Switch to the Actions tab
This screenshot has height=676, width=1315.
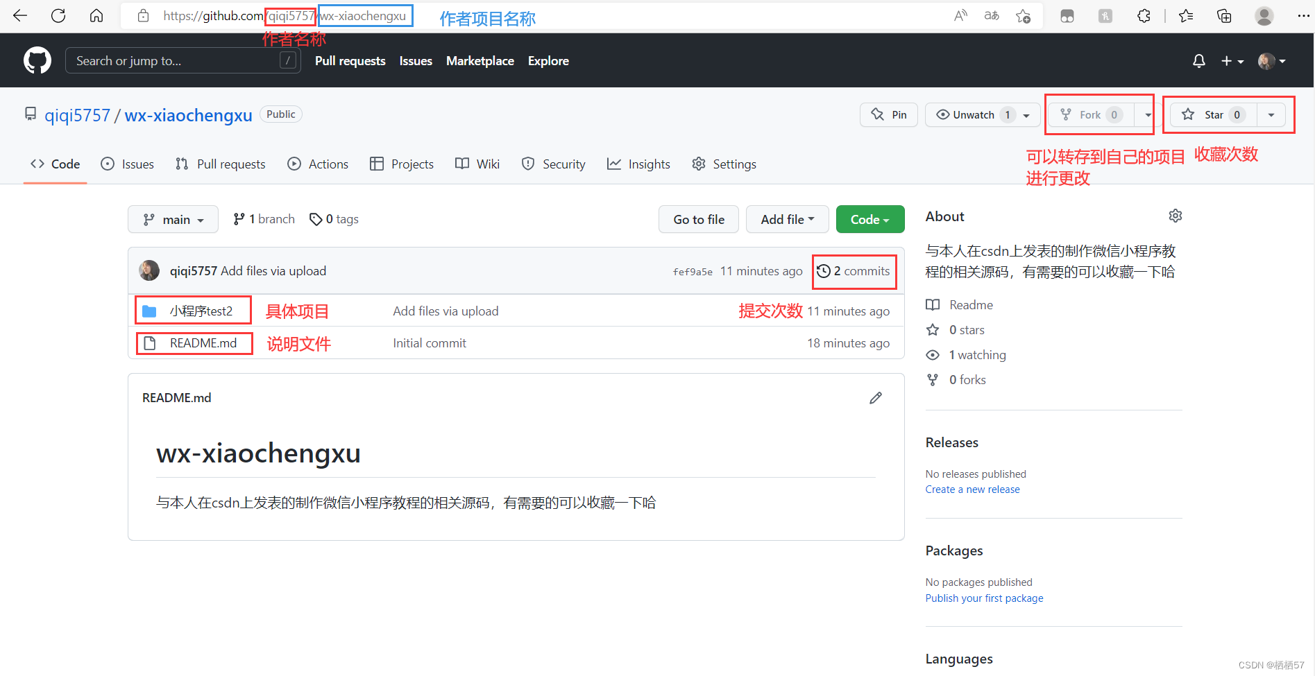click(318, 164)
